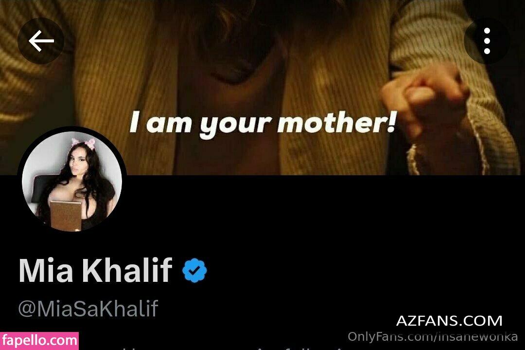Tap the pink cat ears in the avatar
Screen dimensions: 525x350
(84, 144)
